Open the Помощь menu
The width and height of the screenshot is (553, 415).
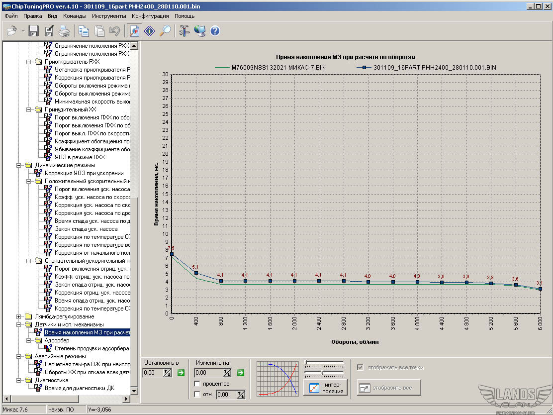pyautogui.click(x=184, y=16)
